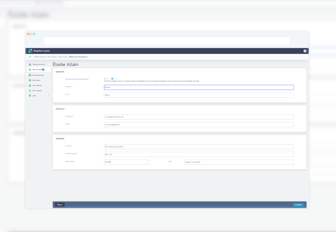The width and height of the screenshot is (336, 232).
Task: Focus the Téléphone input field
Action: pyautogui.click(x=199, y=117)
